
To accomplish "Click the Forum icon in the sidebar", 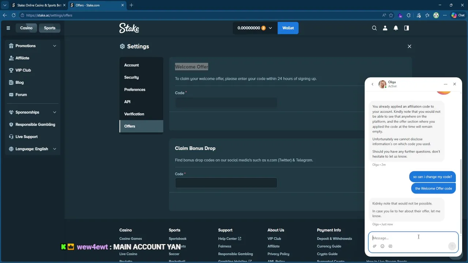I will pos(11,95).
